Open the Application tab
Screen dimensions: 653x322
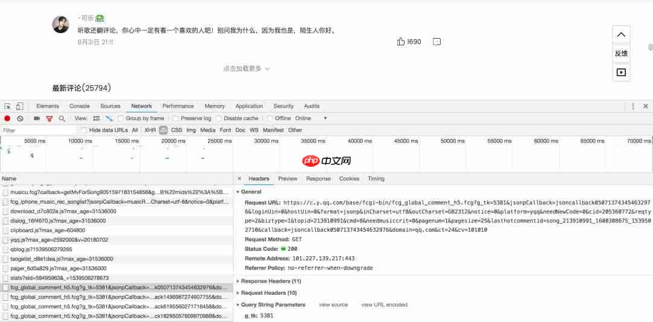[x=249, y=106]
